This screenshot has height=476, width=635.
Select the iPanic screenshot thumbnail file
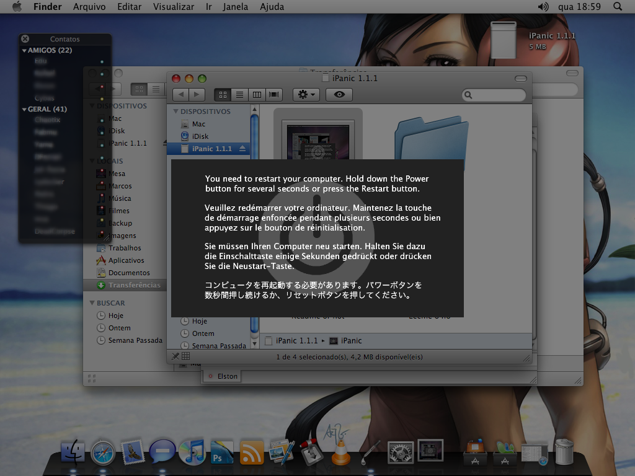click(x=318, y=139)
